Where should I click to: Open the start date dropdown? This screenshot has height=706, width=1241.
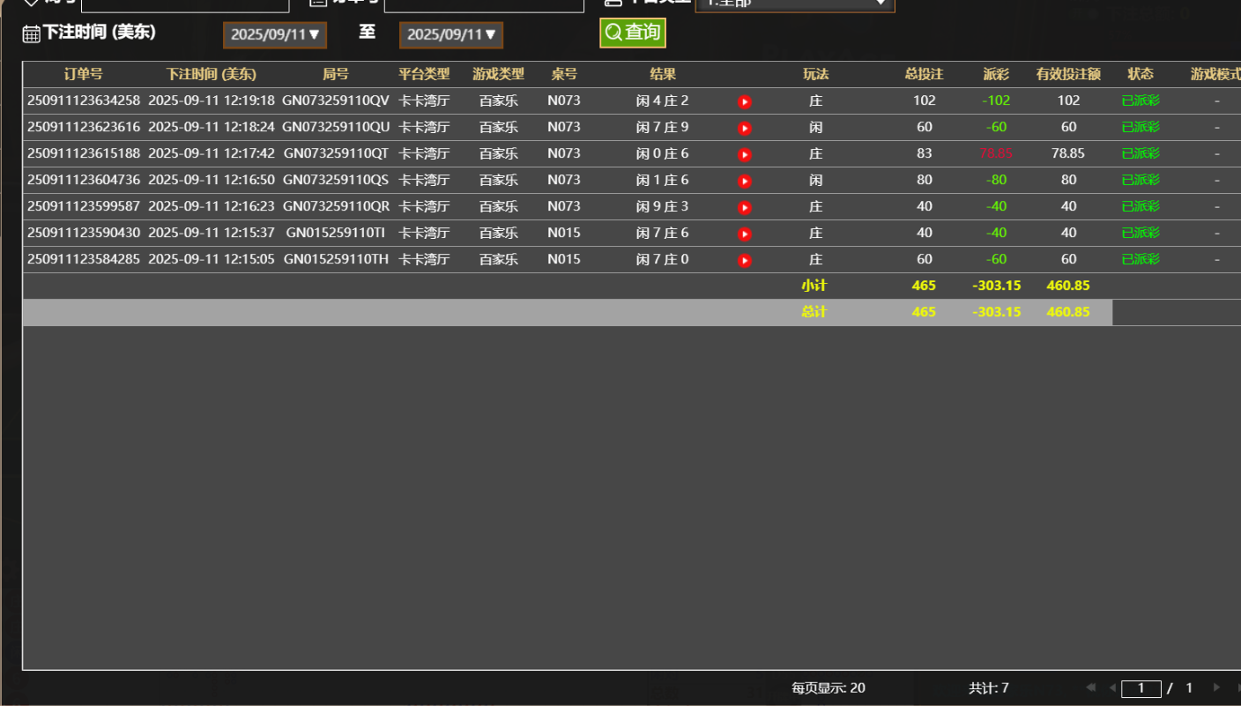pyautogui.click(x=275, y=35)
